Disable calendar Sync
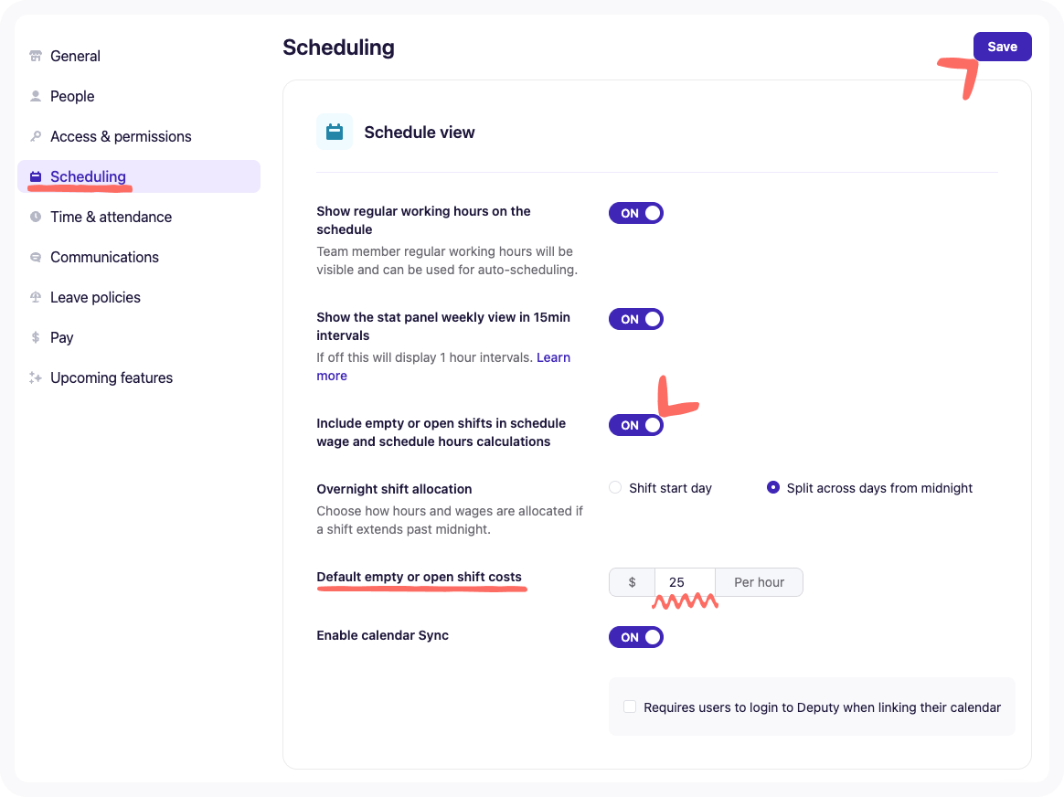 click(x=636, y=637)
